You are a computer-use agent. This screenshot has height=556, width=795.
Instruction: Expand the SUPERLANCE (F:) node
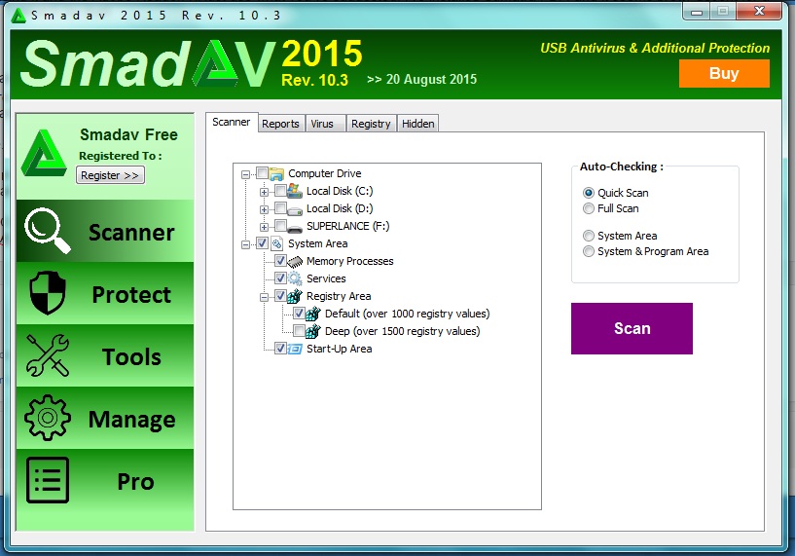point(264,227)
